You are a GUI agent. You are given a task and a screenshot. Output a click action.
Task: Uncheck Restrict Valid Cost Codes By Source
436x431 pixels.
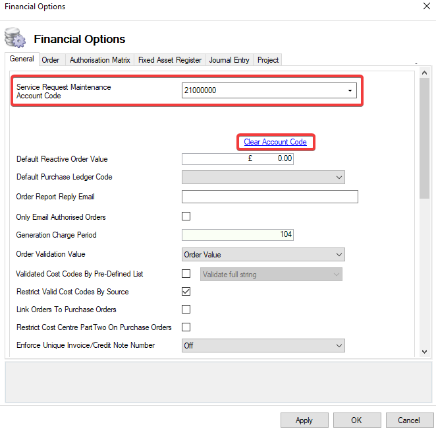(186, 292)
